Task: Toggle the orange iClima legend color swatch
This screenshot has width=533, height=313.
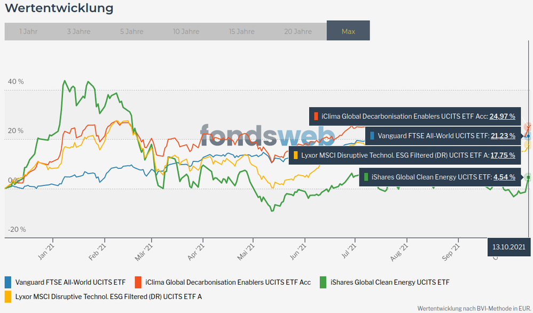Action: (x=138, y=282)
